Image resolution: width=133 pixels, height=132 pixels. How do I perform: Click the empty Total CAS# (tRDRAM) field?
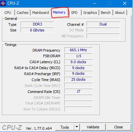(x=78, y=103)
